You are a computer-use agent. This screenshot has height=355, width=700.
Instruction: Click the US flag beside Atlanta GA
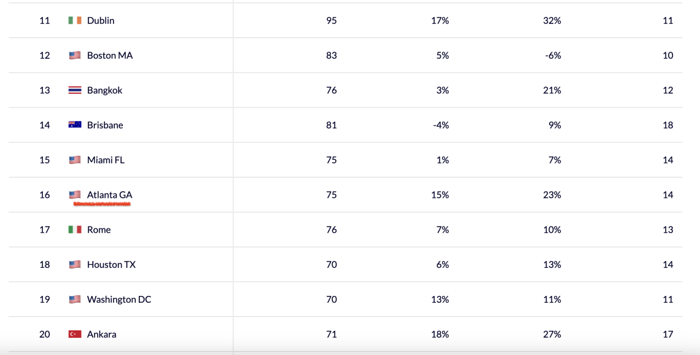click(75, 195)
